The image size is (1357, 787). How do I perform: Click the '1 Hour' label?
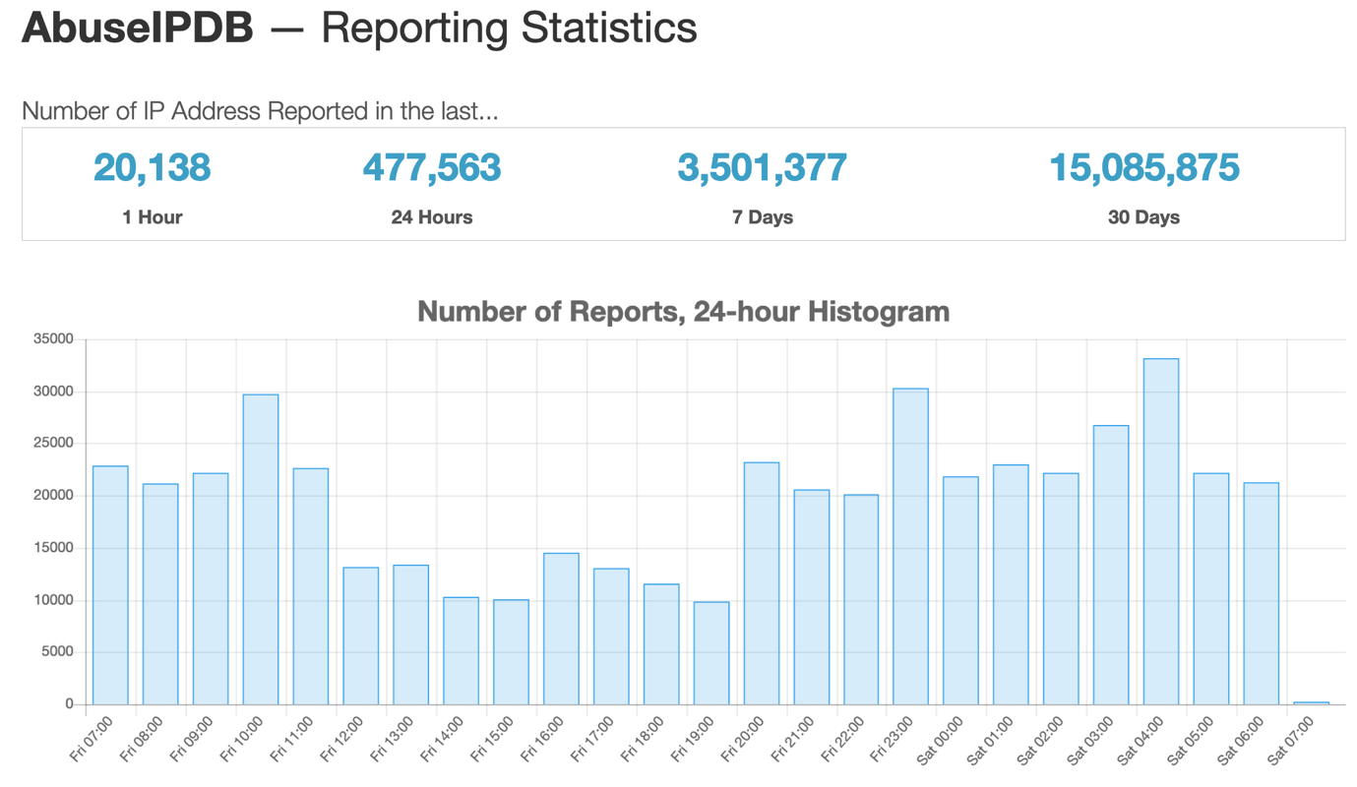(x=153, y=217)
